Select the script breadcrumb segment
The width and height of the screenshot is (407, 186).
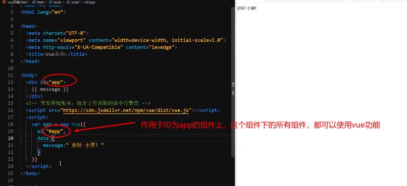[x=73, y=2]
